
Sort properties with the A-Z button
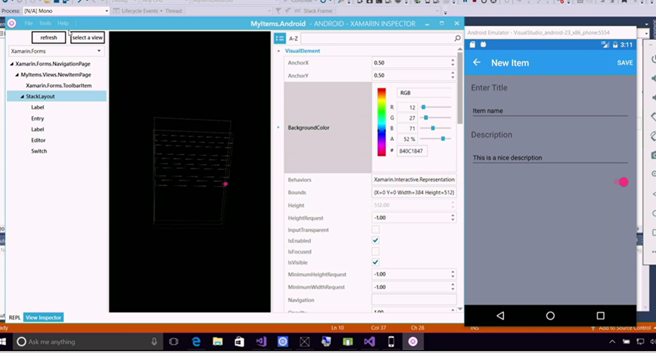point(293,38)
